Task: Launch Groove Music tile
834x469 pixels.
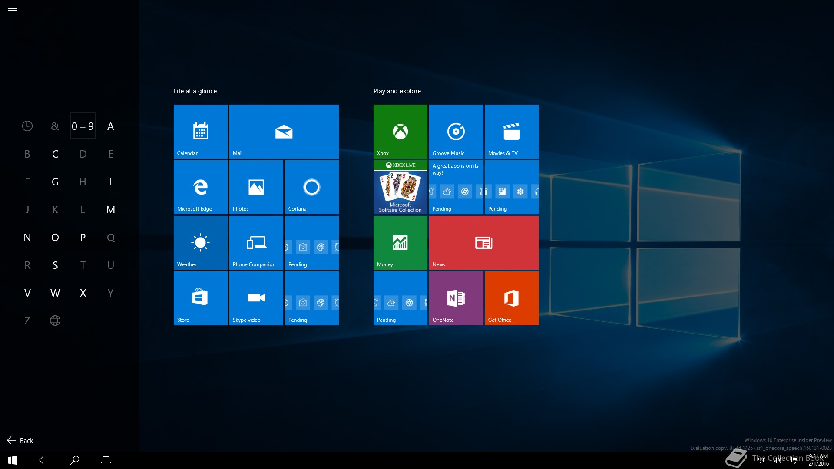Action: point(456,131)
